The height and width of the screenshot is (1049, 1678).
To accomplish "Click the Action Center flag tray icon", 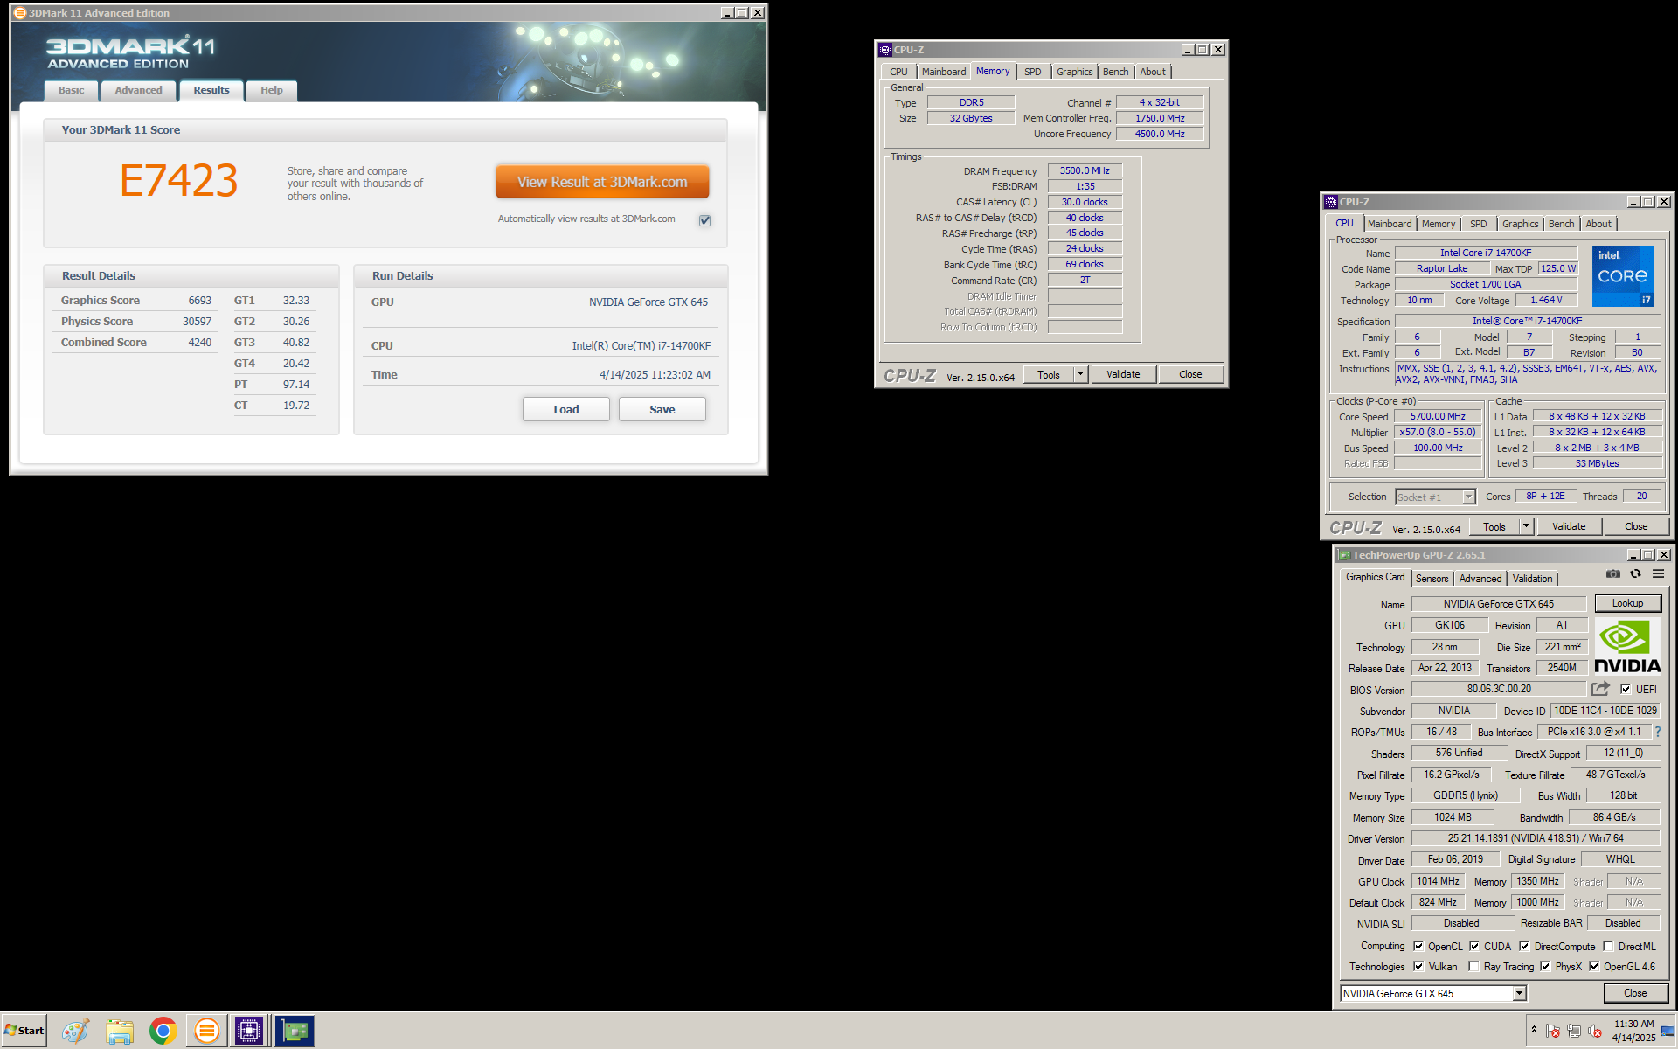I will (1553, 1032).
